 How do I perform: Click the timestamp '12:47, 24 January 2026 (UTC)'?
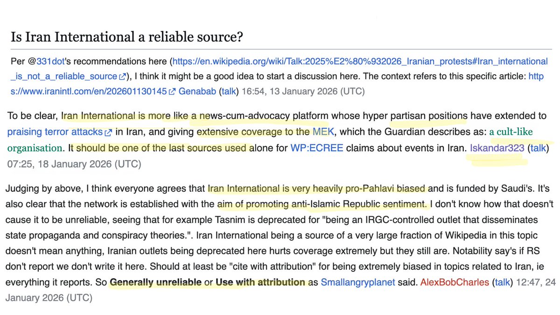point(282,290)
